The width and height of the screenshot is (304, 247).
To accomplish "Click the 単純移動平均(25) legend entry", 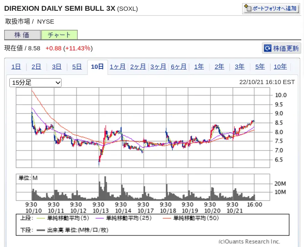I will (123, 218).
